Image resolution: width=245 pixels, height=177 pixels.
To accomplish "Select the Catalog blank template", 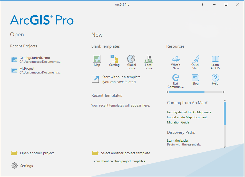I will point(114,61).
